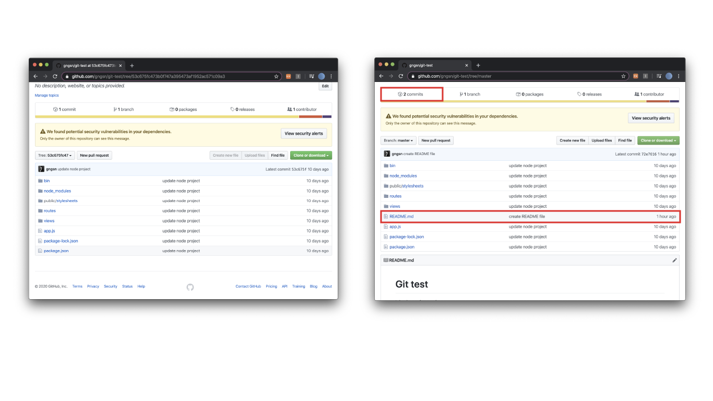Open 1 contributor tab in right window

tap(649, 95)
